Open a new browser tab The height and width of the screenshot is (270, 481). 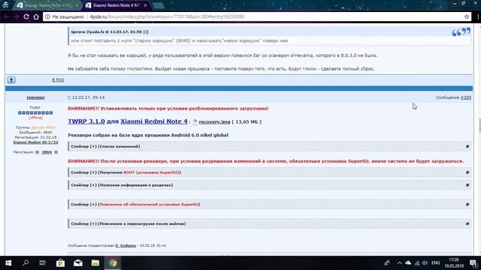(158, 5)
